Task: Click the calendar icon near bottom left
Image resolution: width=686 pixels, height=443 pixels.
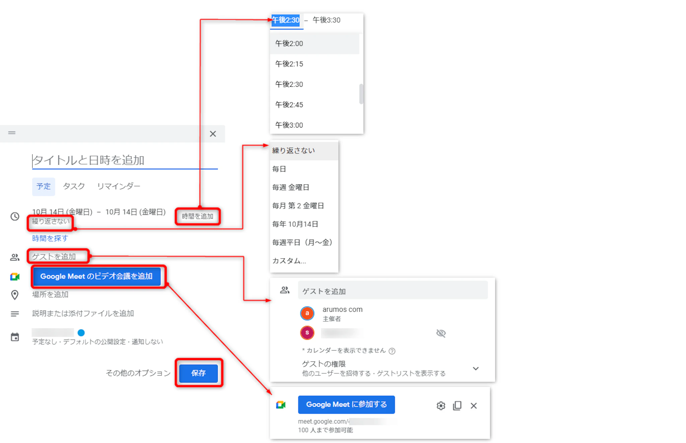Action: [x=15, y=337]
